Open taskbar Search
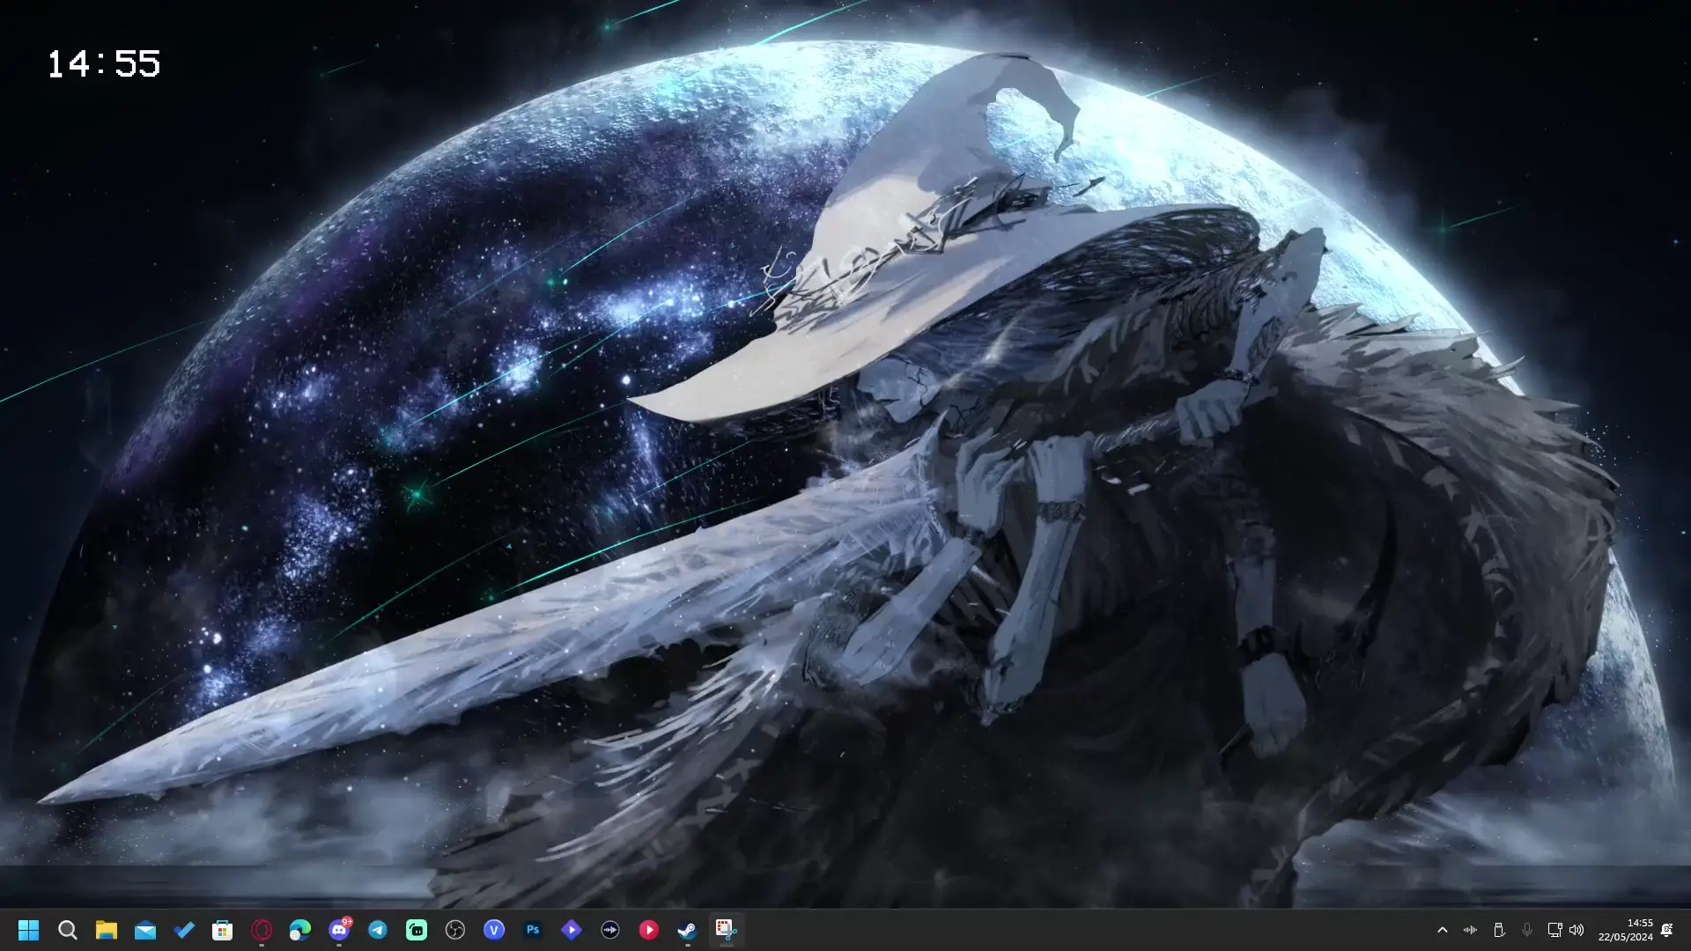Screen dimensions: 1691x951 (x=68, y=930)
